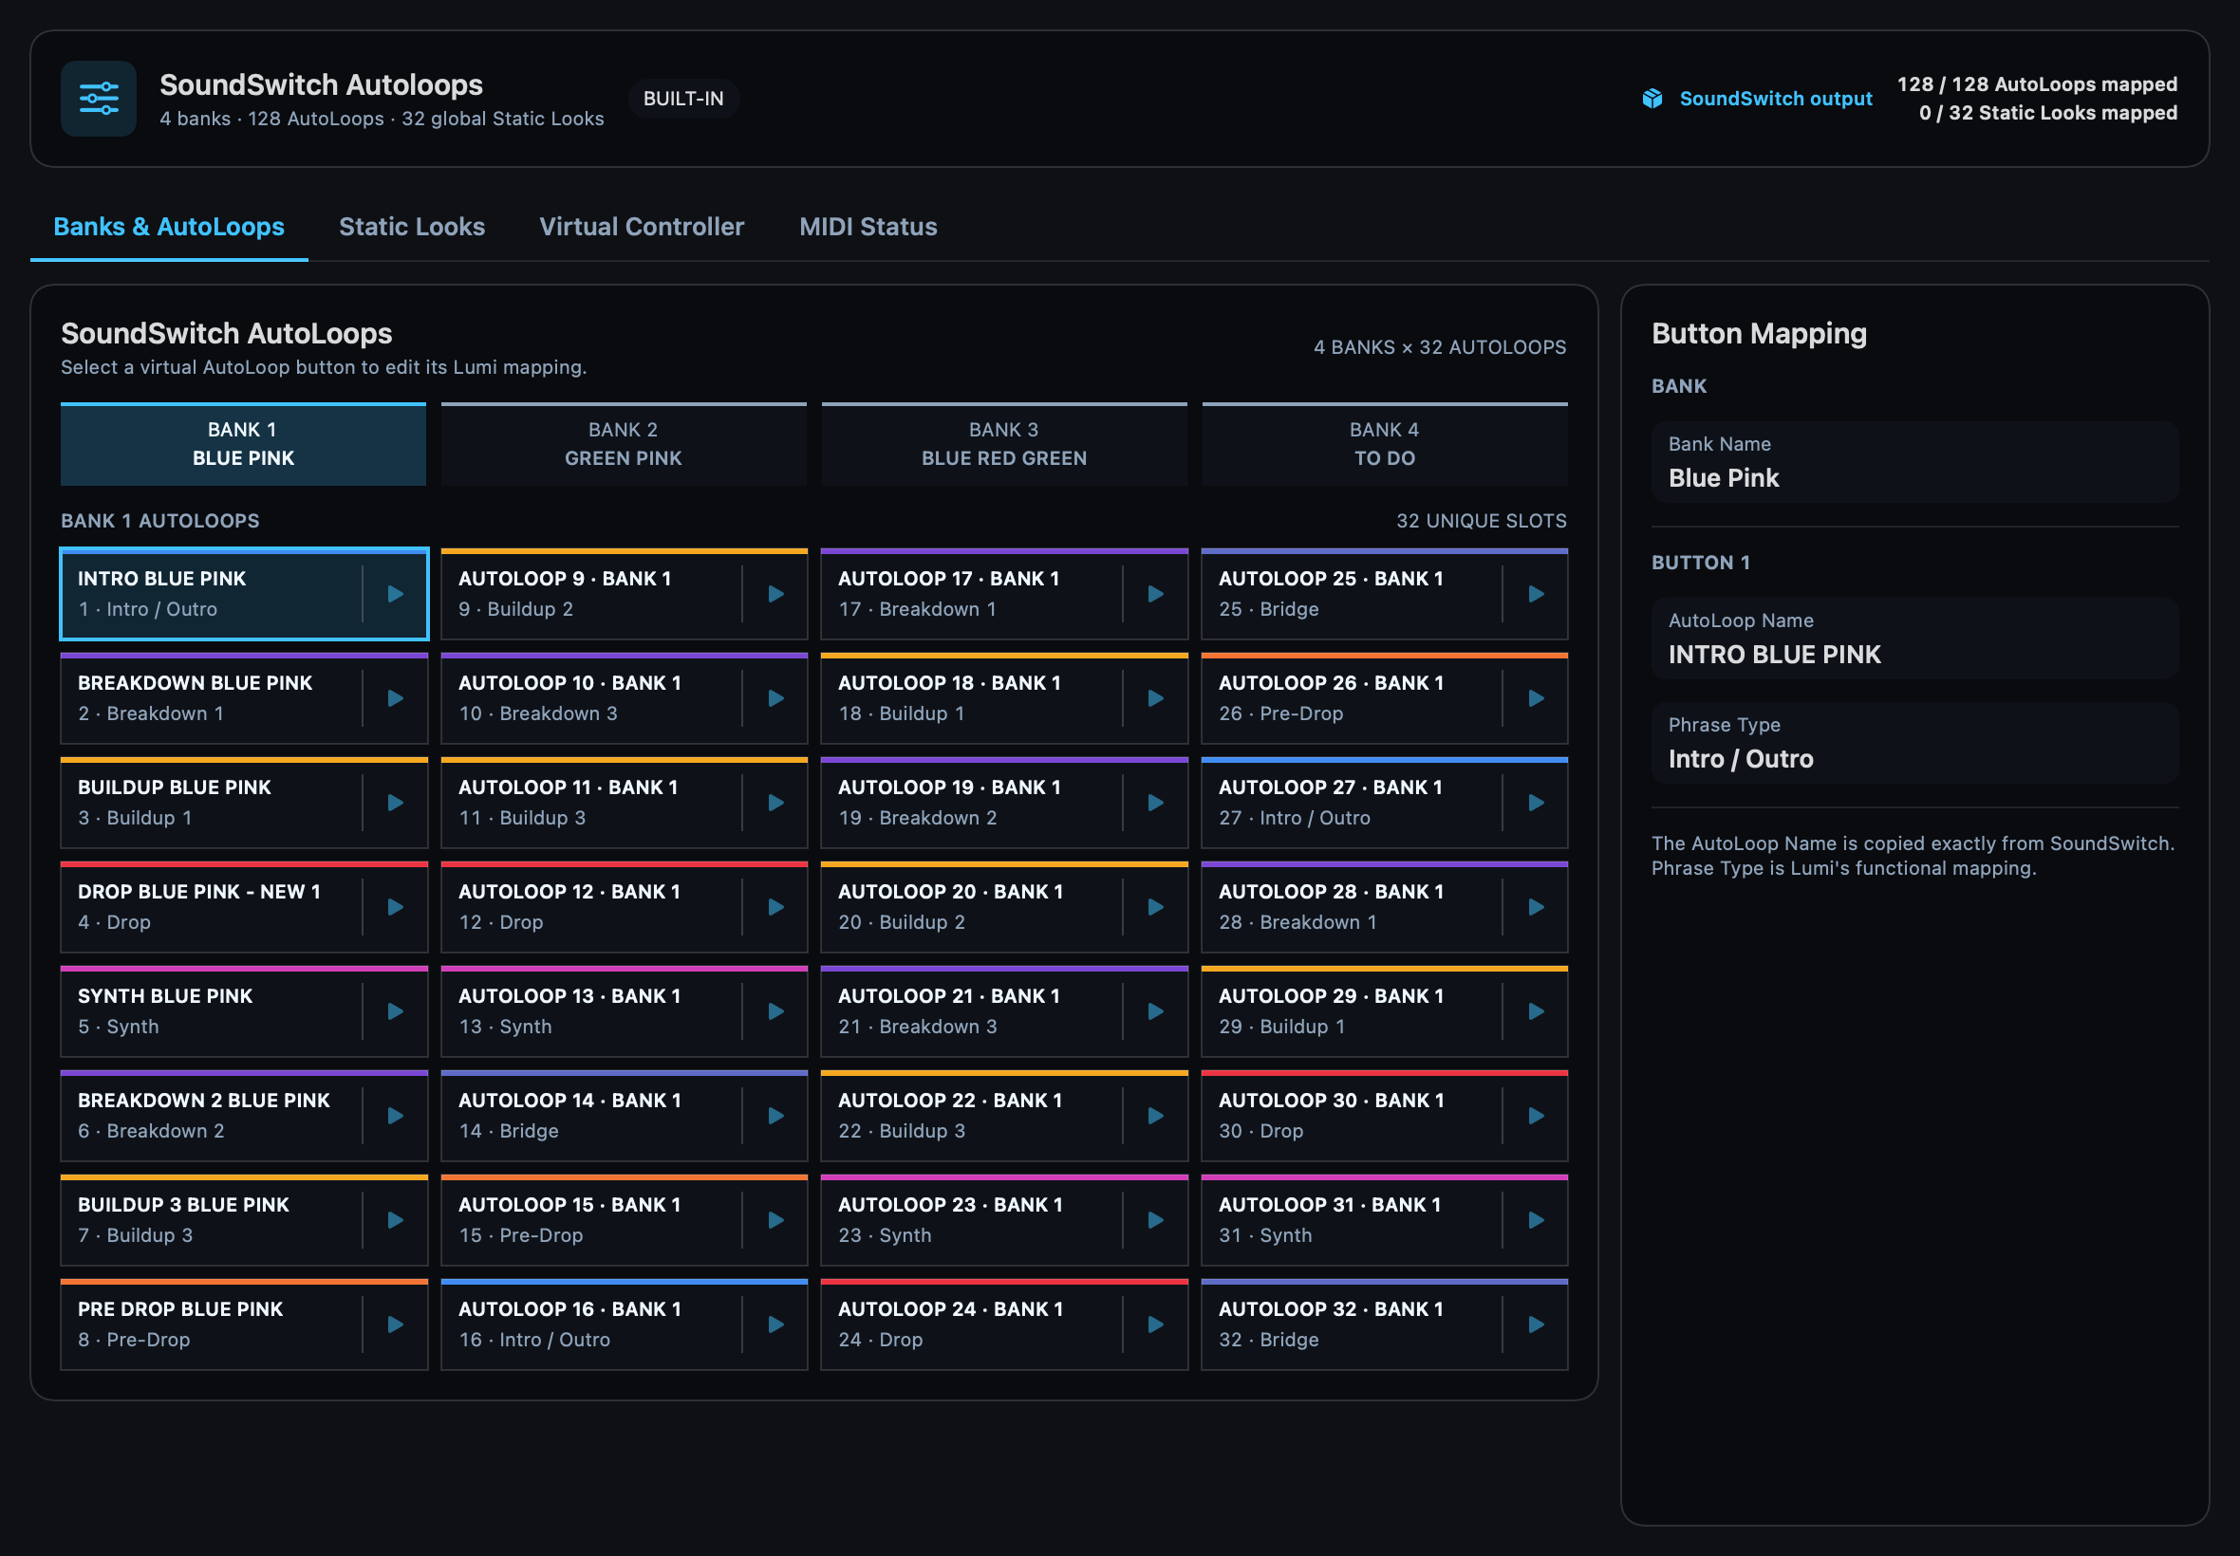Trigger play on Autoloop 16 Intro / Outro
Screen dimensions: 2240x1556
click(775, 1324)
